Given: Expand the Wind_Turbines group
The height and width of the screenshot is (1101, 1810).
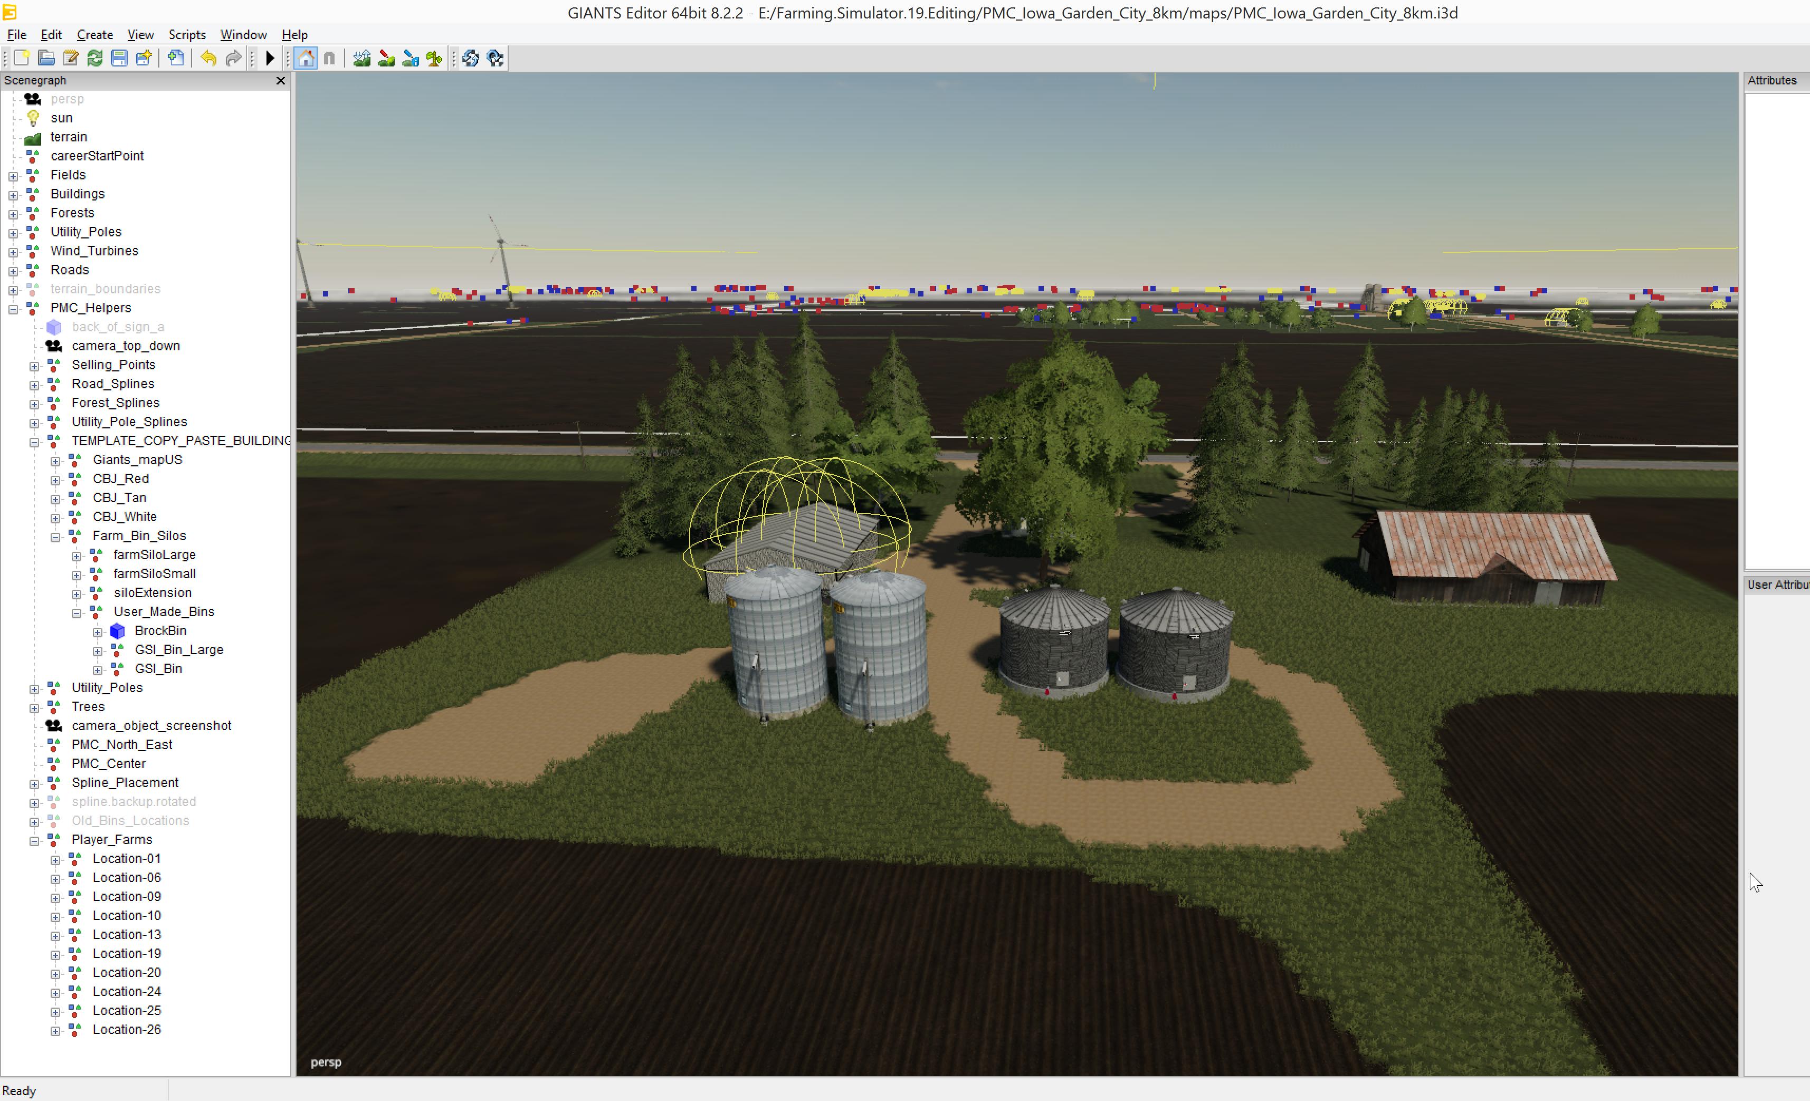Looking at the screenshot, I should (x=13, y=252).
